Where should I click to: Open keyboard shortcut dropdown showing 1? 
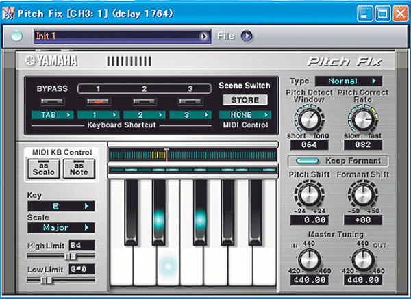tap(98, 115)
